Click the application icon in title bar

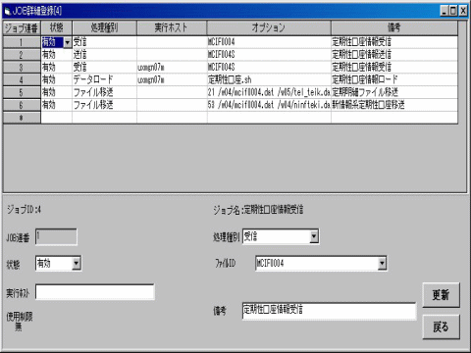coord(7,12)
